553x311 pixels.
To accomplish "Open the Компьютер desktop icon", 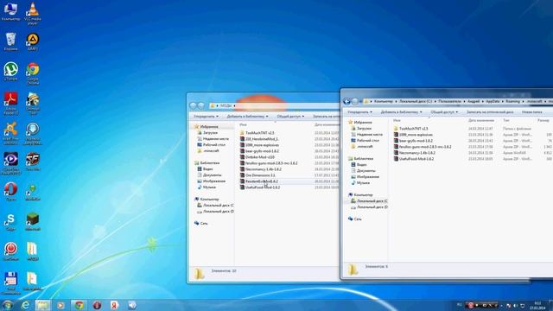I will tap(10, 11).
